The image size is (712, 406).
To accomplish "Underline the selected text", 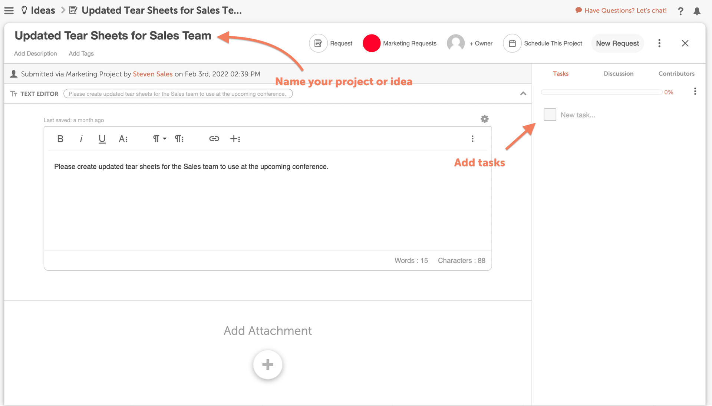I will (x=102, y=139).
